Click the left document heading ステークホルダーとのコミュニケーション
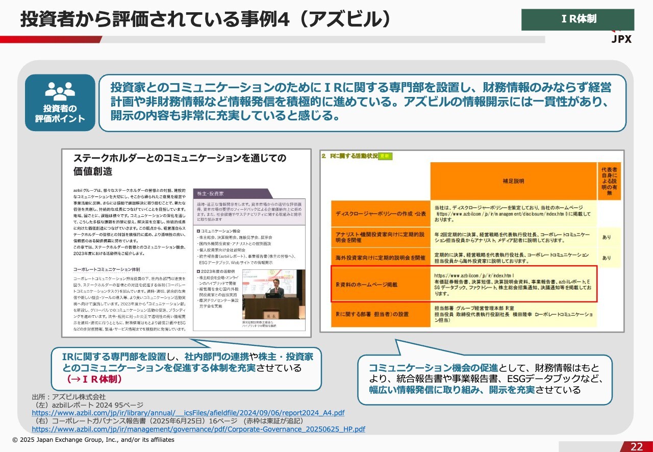 coord(180,163)
